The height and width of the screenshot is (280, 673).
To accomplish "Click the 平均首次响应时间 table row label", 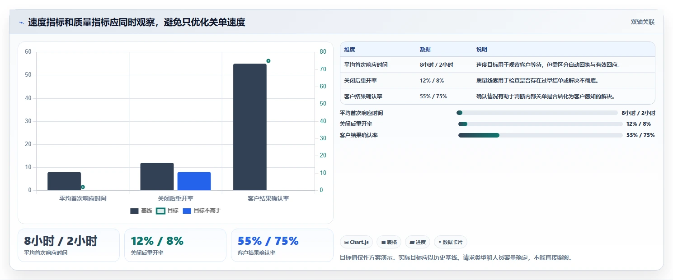I will (x=366, y=65).
